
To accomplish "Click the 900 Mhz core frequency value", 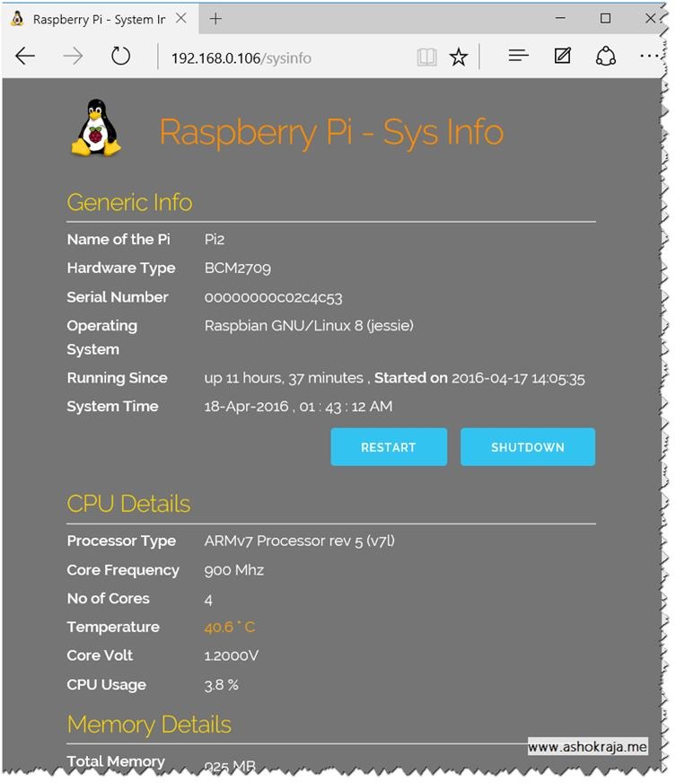I will [x=234, y=570].
